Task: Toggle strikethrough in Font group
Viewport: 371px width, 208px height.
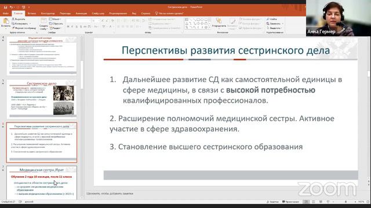Action: pyautogui.click(x=85, y=27)
